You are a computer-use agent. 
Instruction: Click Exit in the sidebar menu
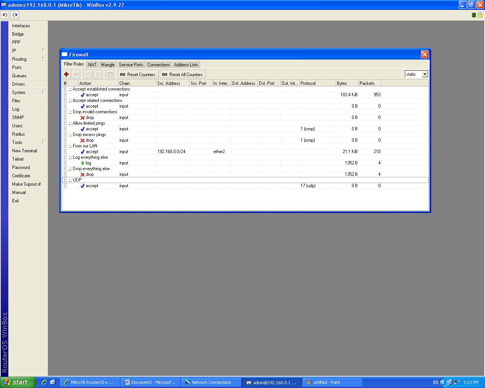pos(28,200)
